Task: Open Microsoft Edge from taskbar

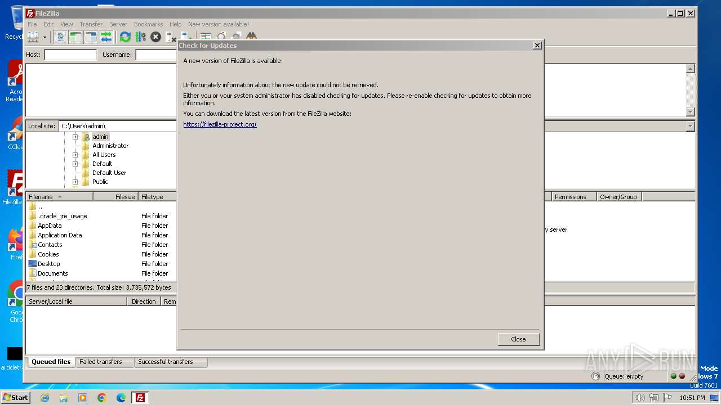Action: [121, 398]
